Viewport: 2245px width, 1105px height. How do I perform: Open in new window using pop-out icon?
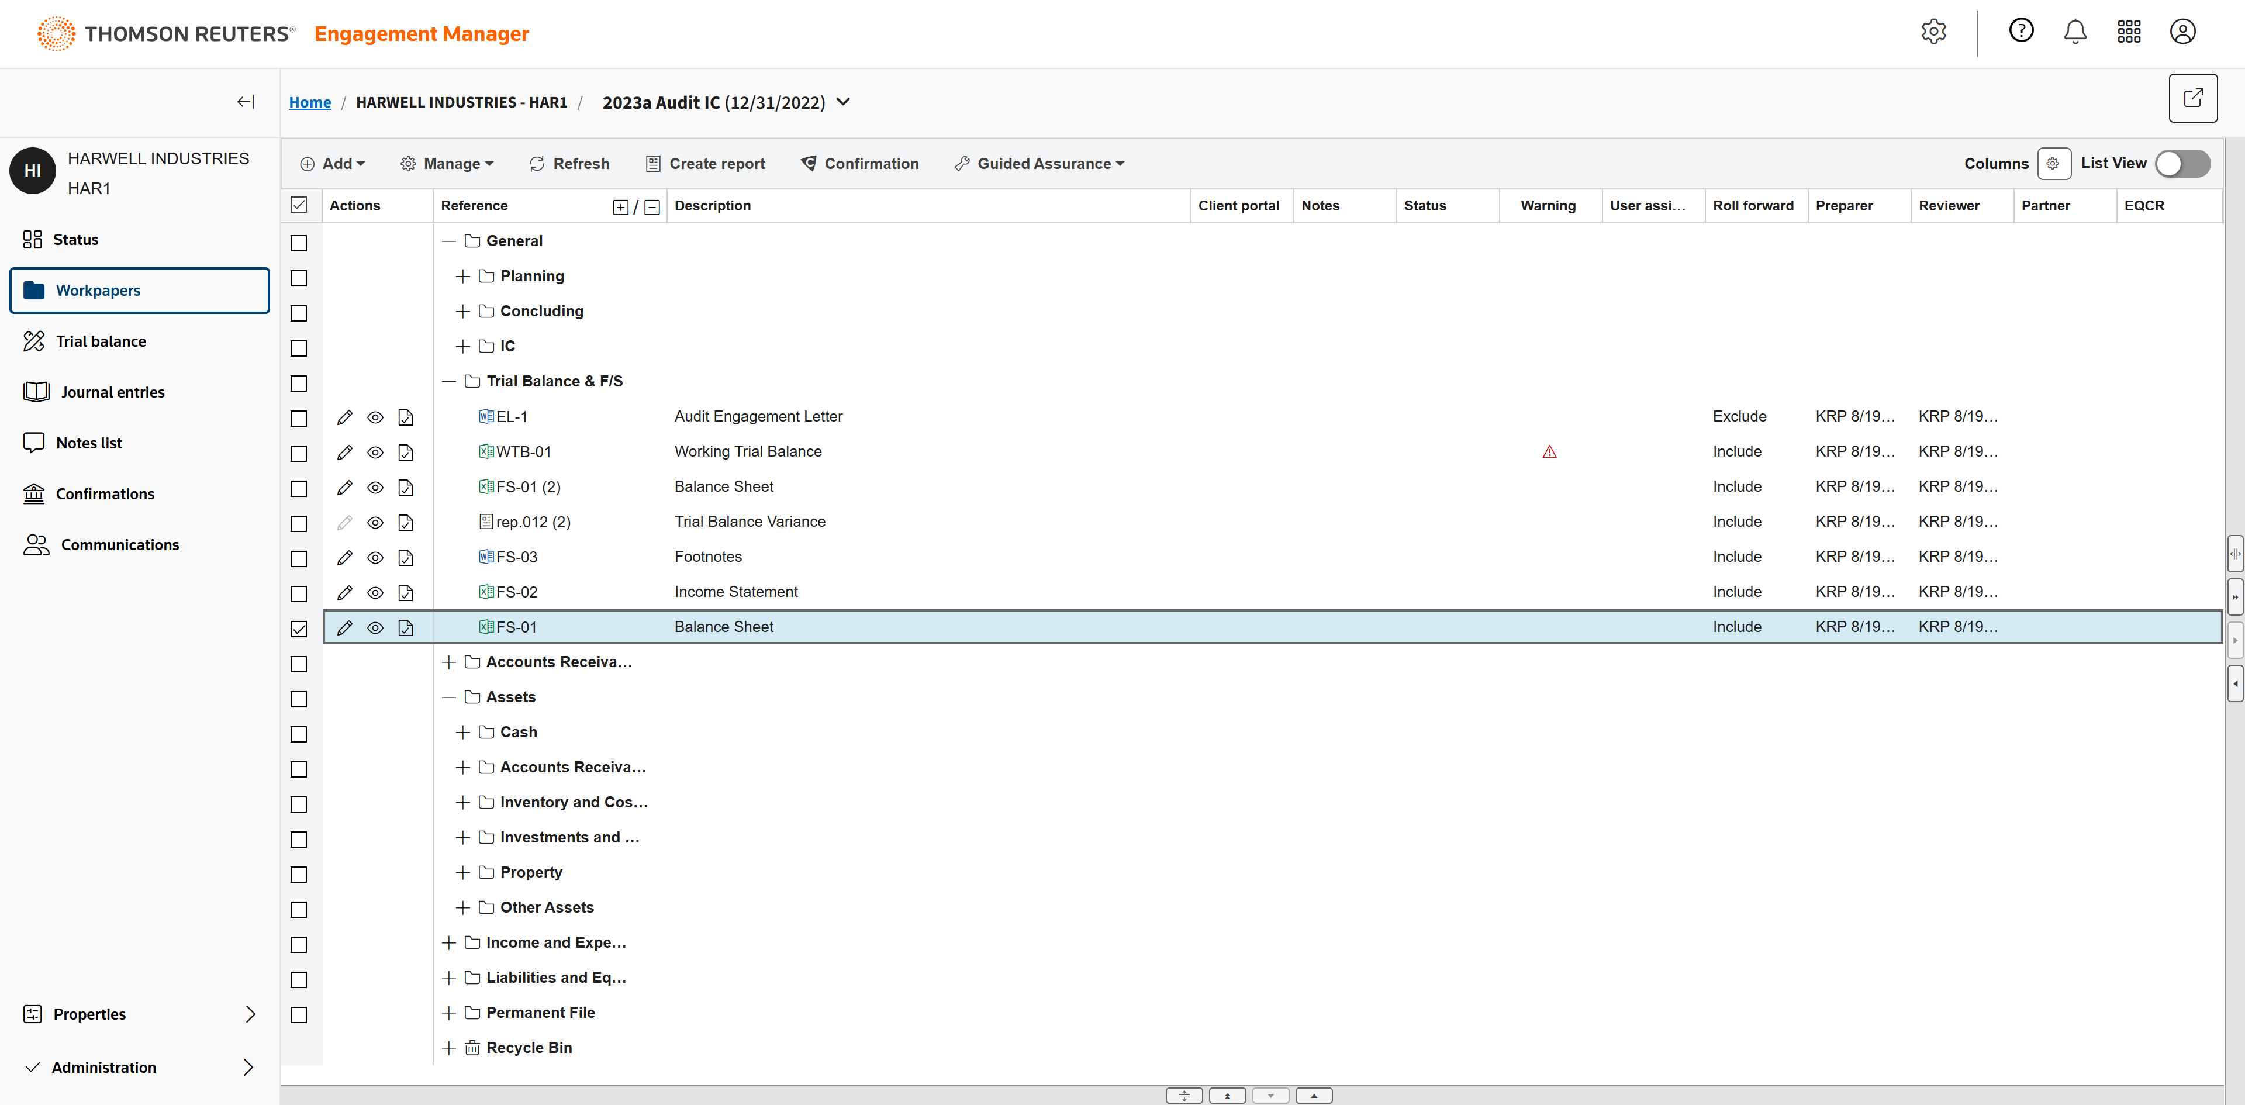point(2193,98)
